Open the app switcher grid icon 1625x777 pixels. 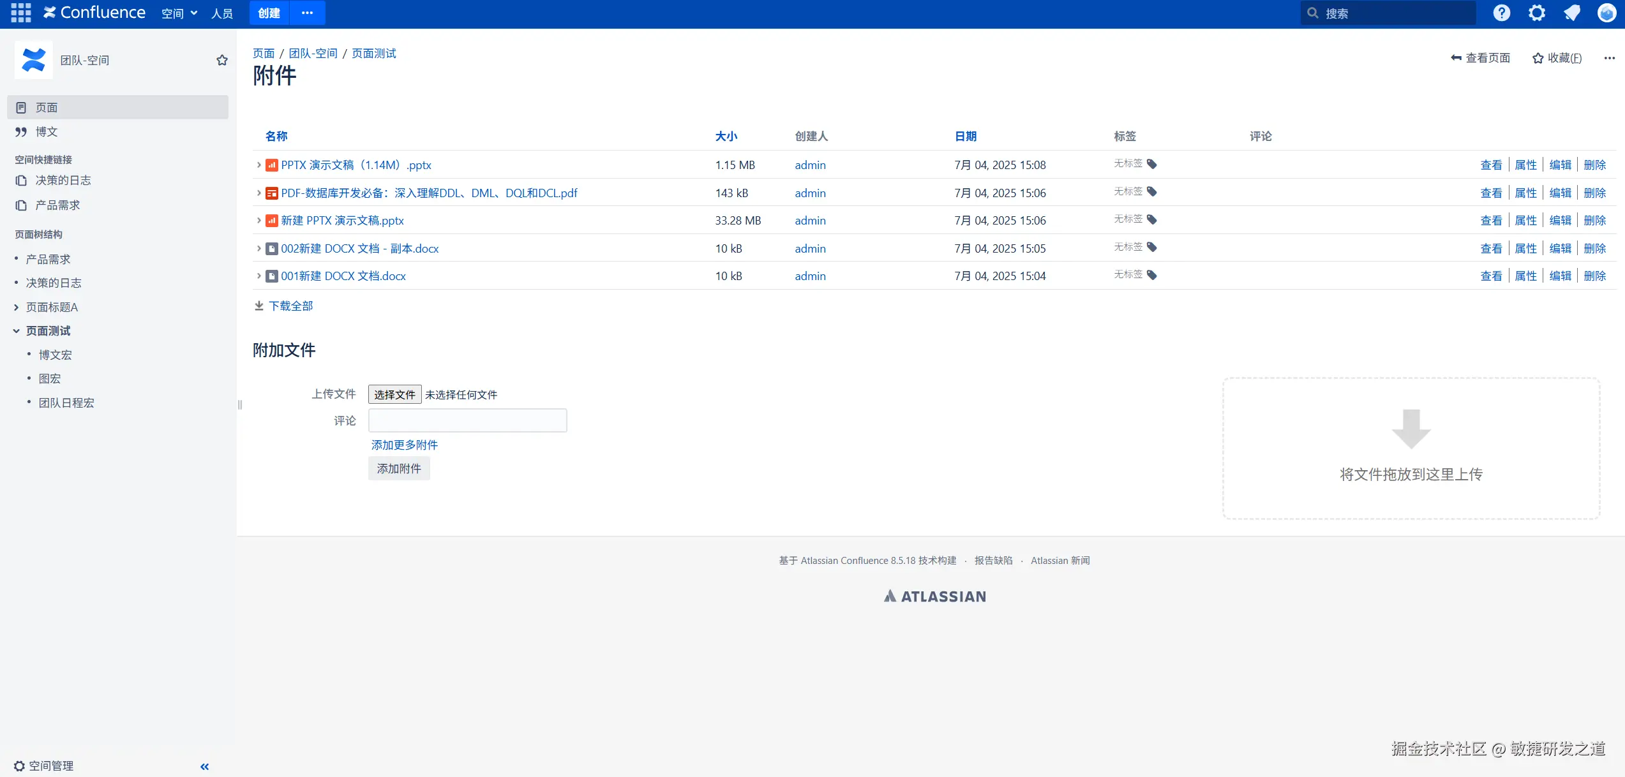click(x=20, y=13)
